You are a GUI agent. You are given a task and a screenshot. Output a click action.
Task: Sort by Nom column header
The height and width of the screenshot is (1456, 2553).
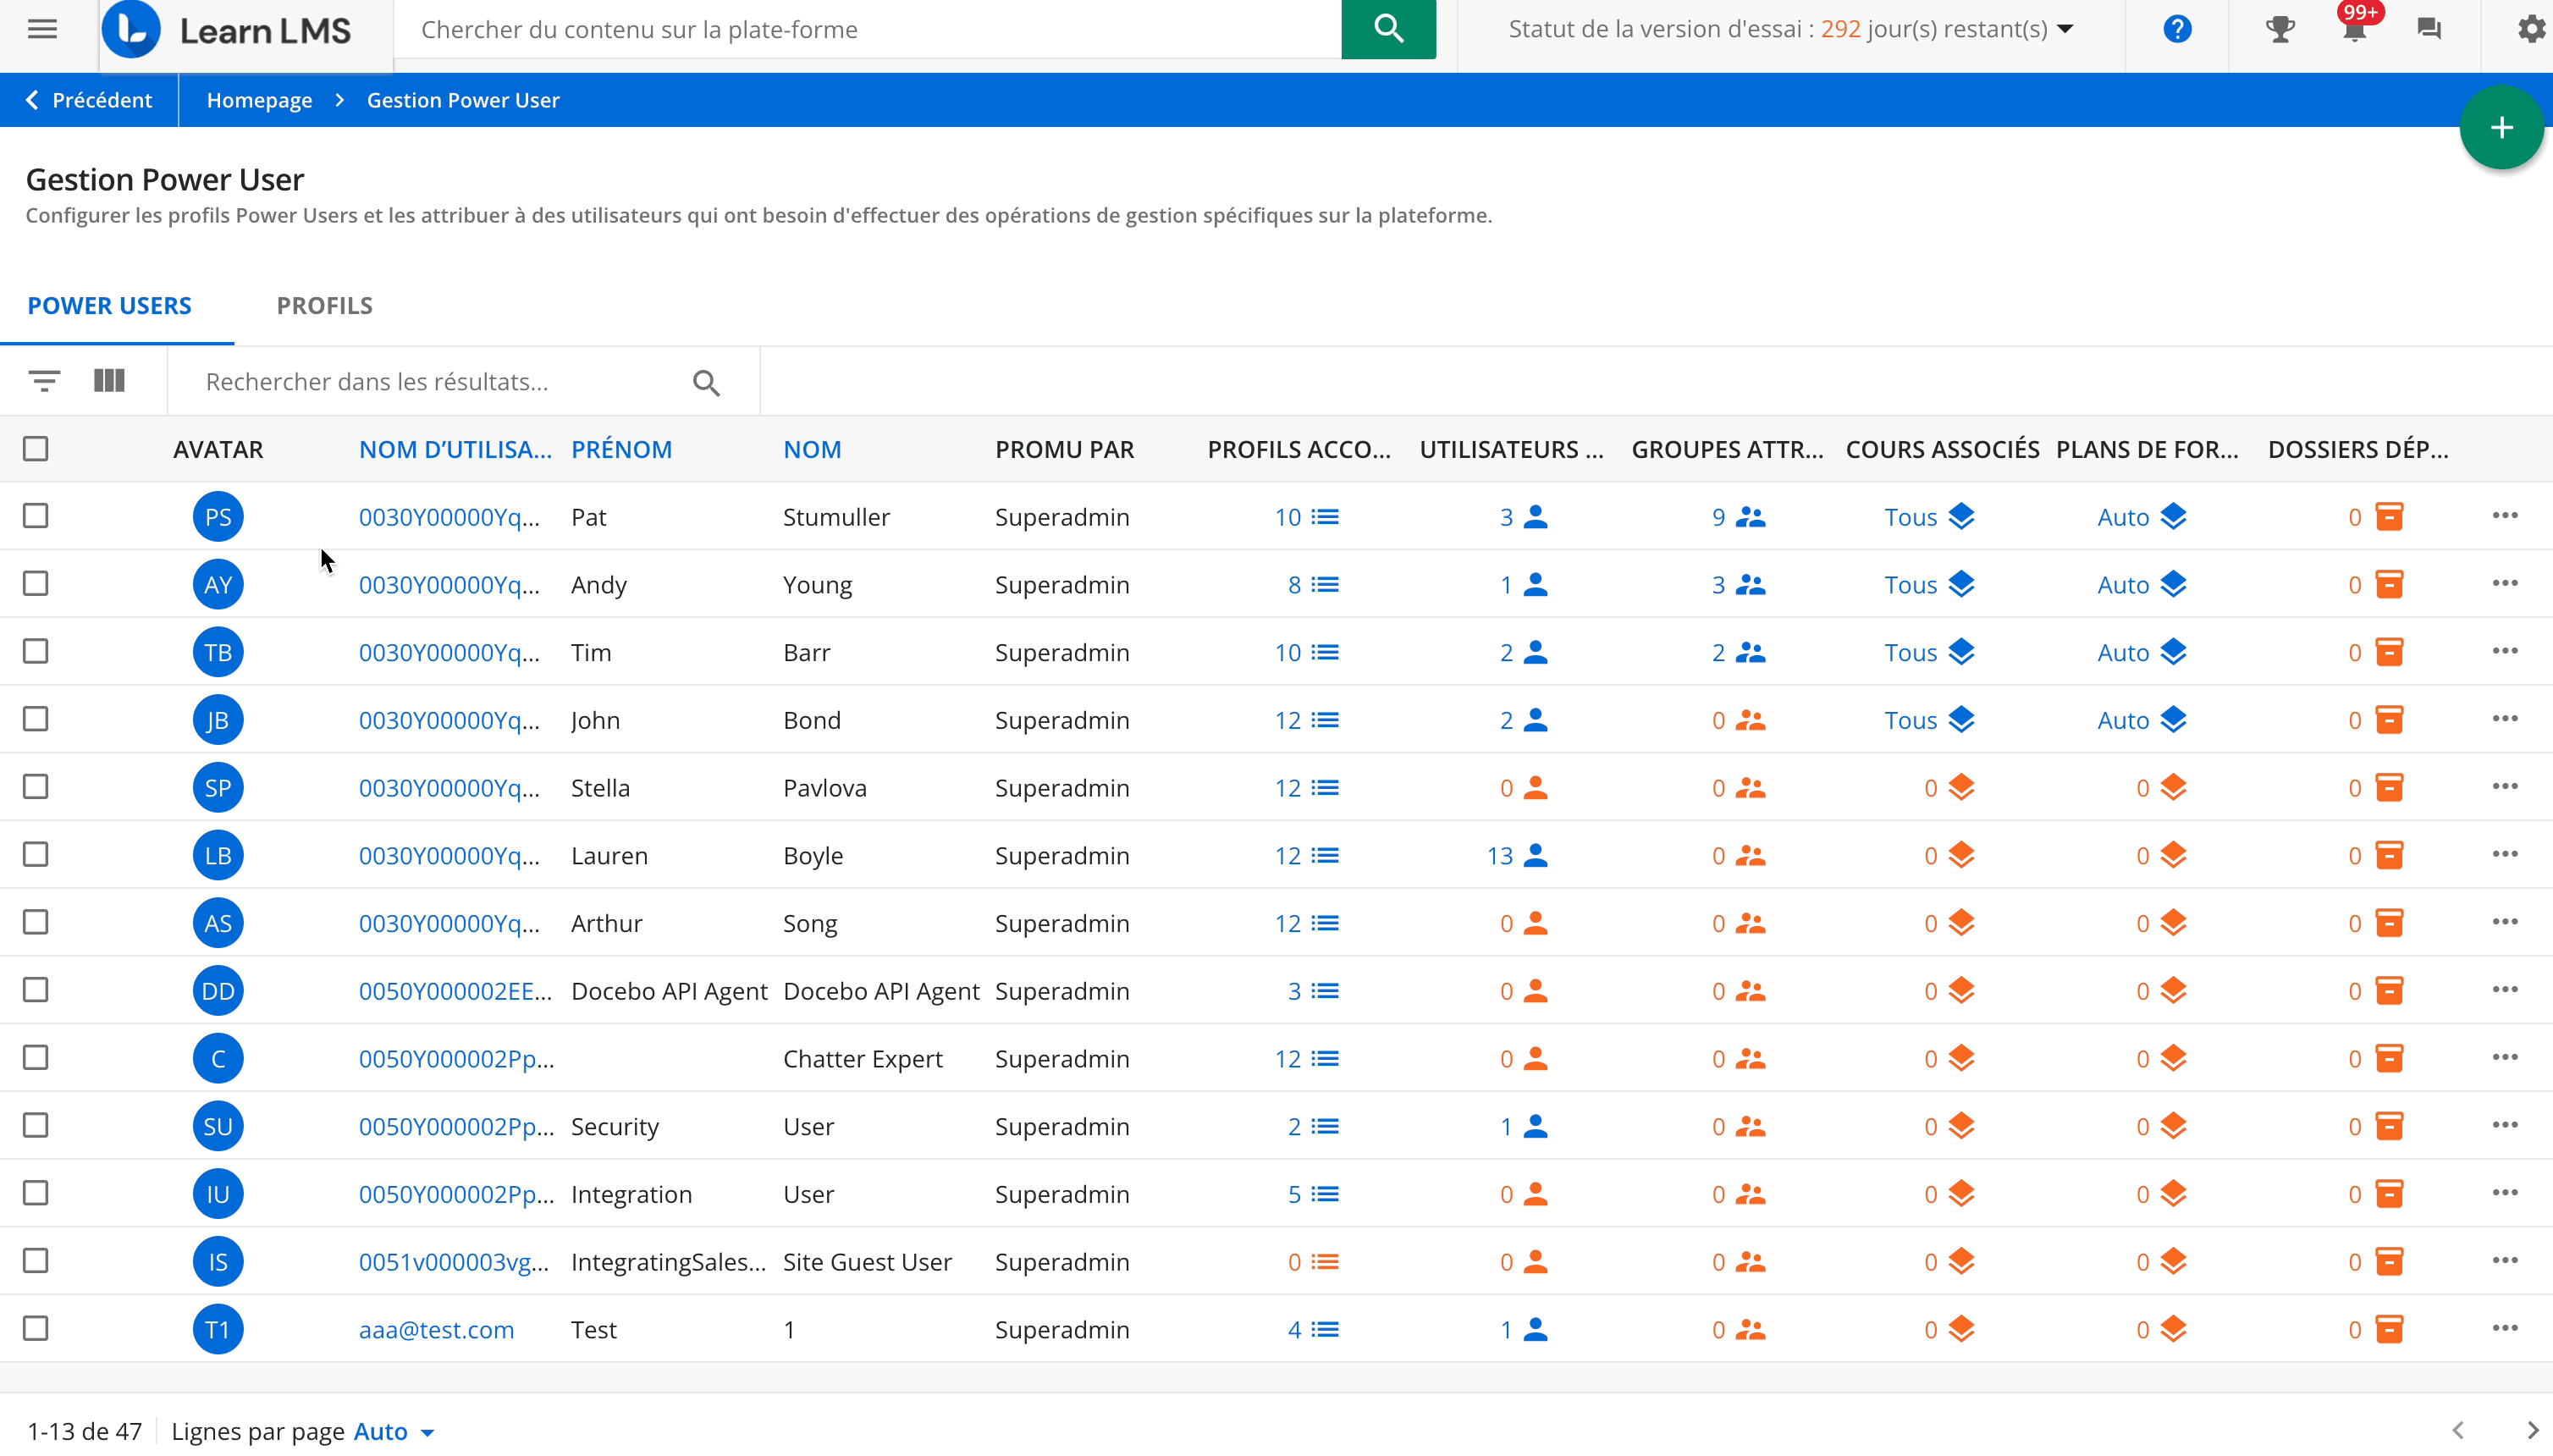(812, 450)
